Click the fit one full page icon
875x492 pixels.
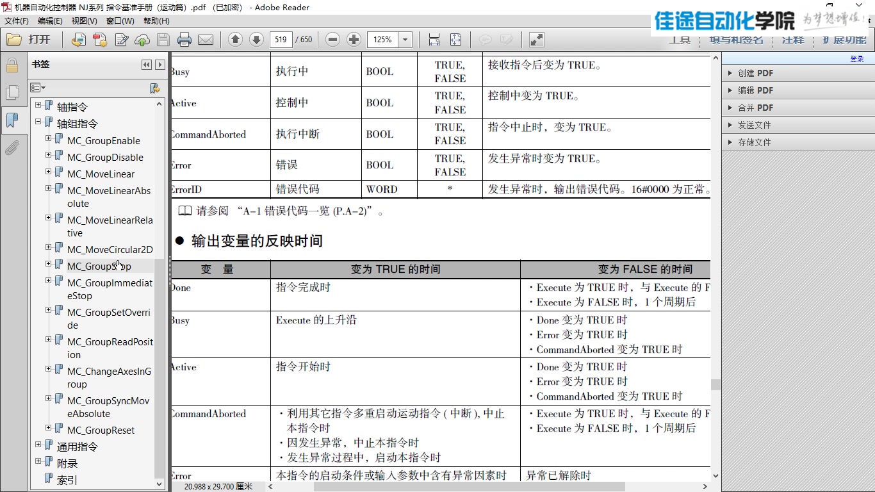(455, 40)
